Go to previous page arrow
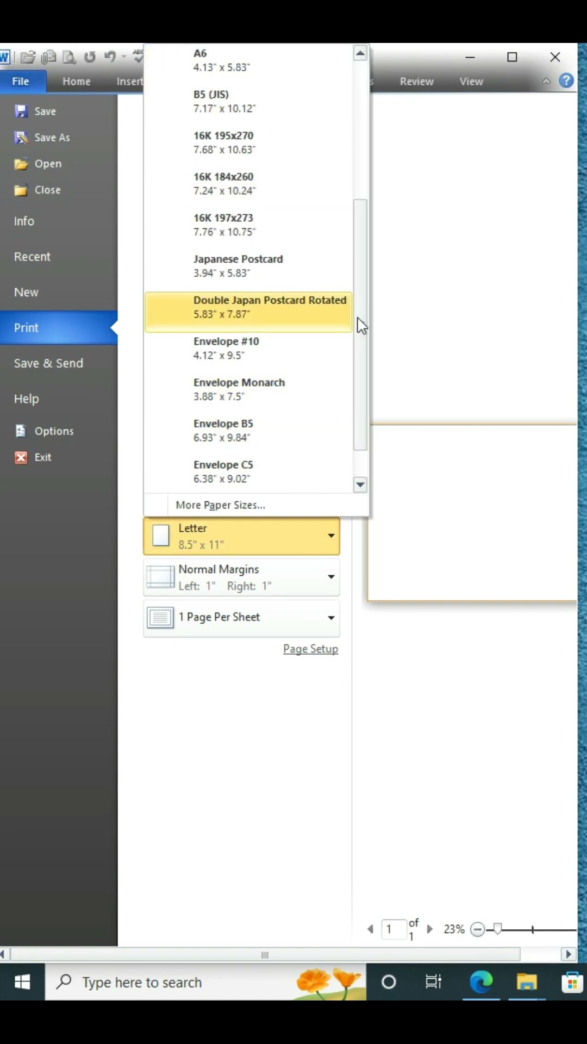Image resolution: width=587 pixels, height=1044 pixels. (x=371, y=929)
